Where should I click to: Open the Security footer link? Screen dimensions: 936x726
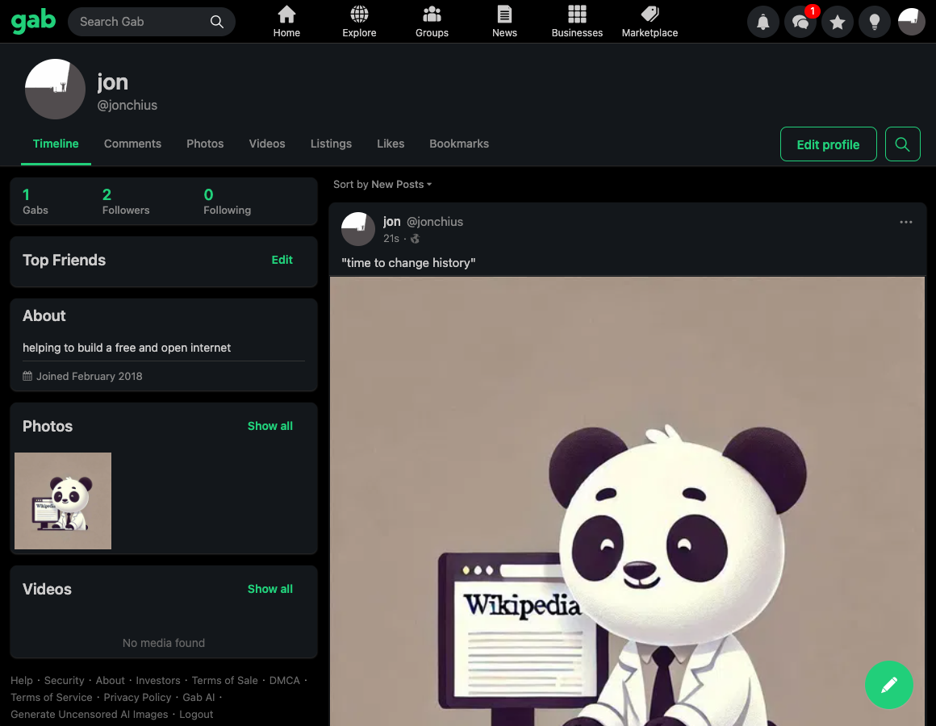(x=64, y=681)
